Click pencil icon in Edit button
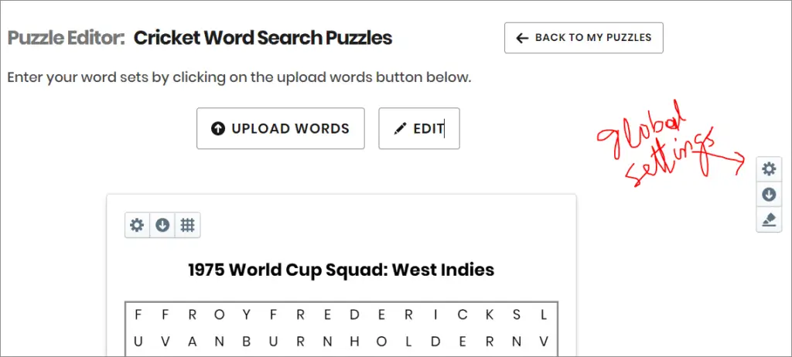 coord(400,129)
